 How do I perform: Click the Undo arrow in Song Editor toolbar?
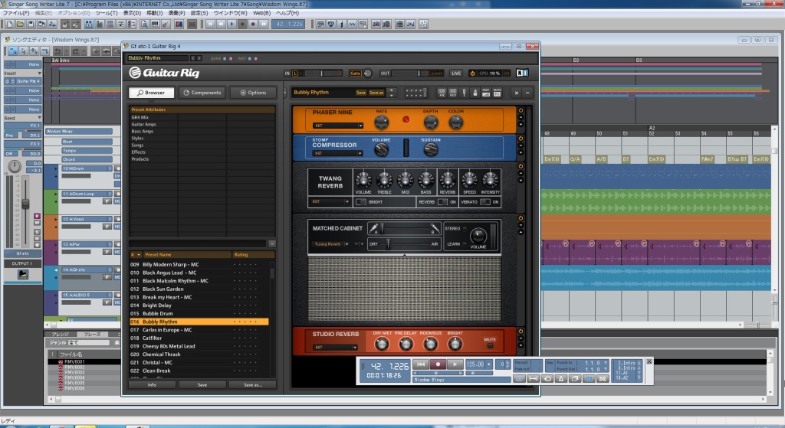pyautogui.click(x=57, y=51)
